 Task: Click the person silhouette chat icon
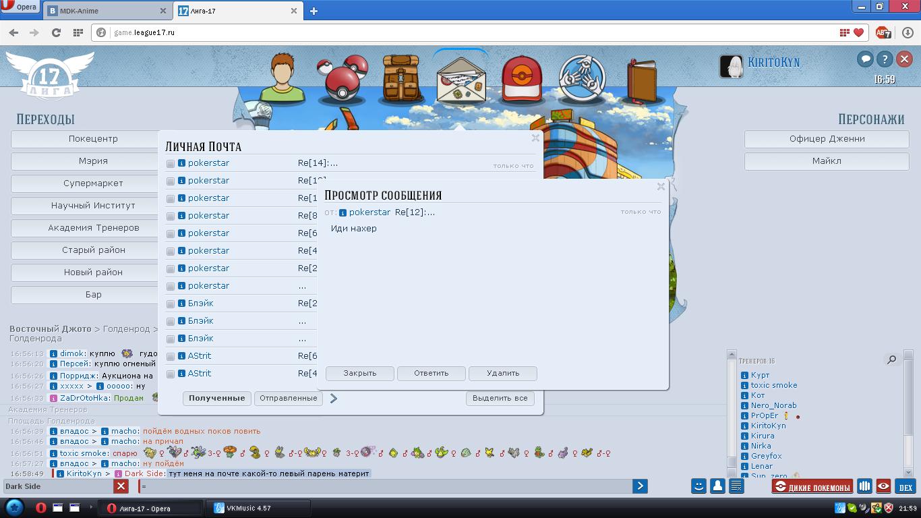(717, 486)
